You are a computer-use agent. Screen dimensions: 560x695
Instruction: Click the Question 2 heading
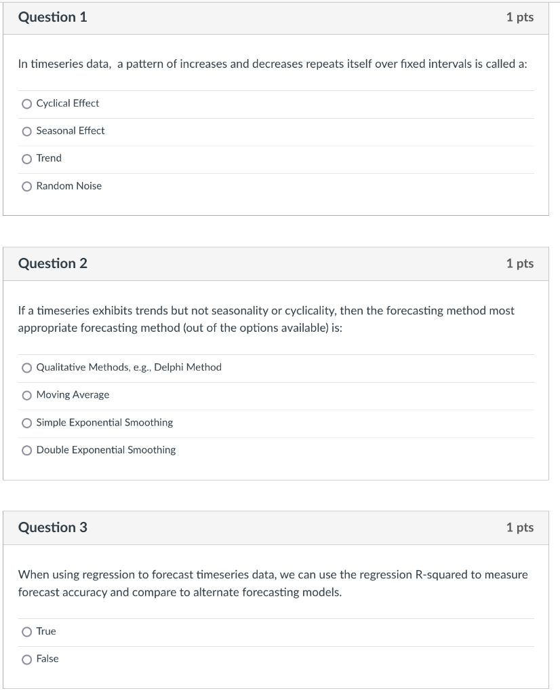click(x=52, y=263)
